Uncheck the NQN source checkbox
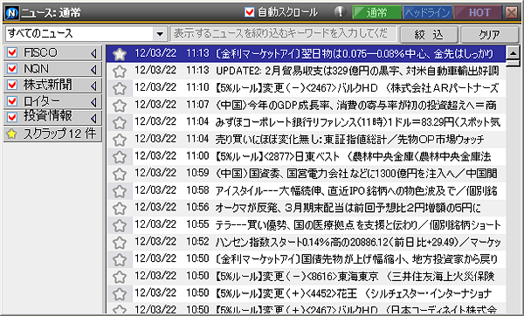 pos(12,68)
